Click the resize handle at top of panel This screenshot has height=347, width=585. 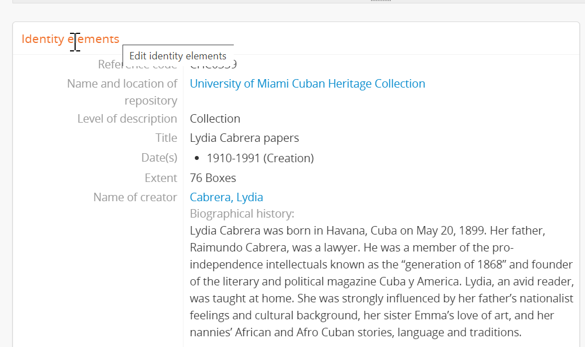coord(381,1)
